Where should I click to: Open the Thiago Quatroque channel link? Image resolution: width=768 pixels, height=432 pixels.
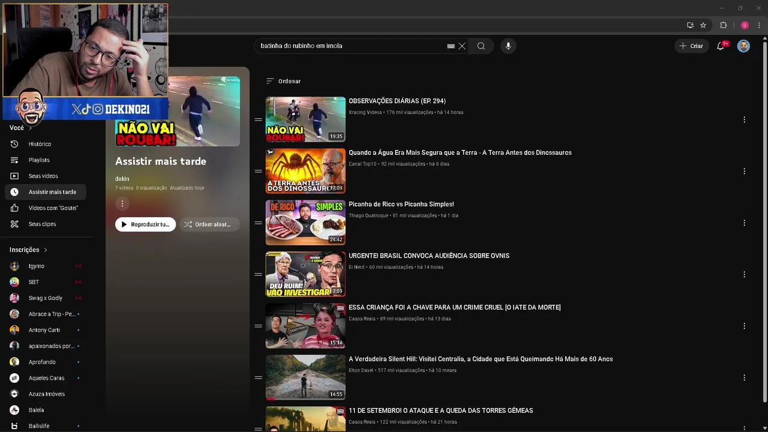coord(368,216)
